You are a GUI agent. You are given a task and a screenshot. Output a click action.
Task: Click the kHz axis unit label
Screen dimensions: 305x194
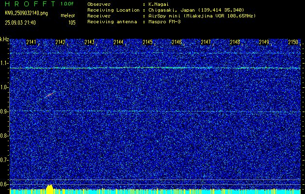[x=4, y=39]
